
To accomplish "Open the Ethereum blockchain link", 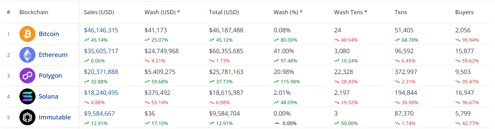I will pyautogui.click(x=53, y=55).
